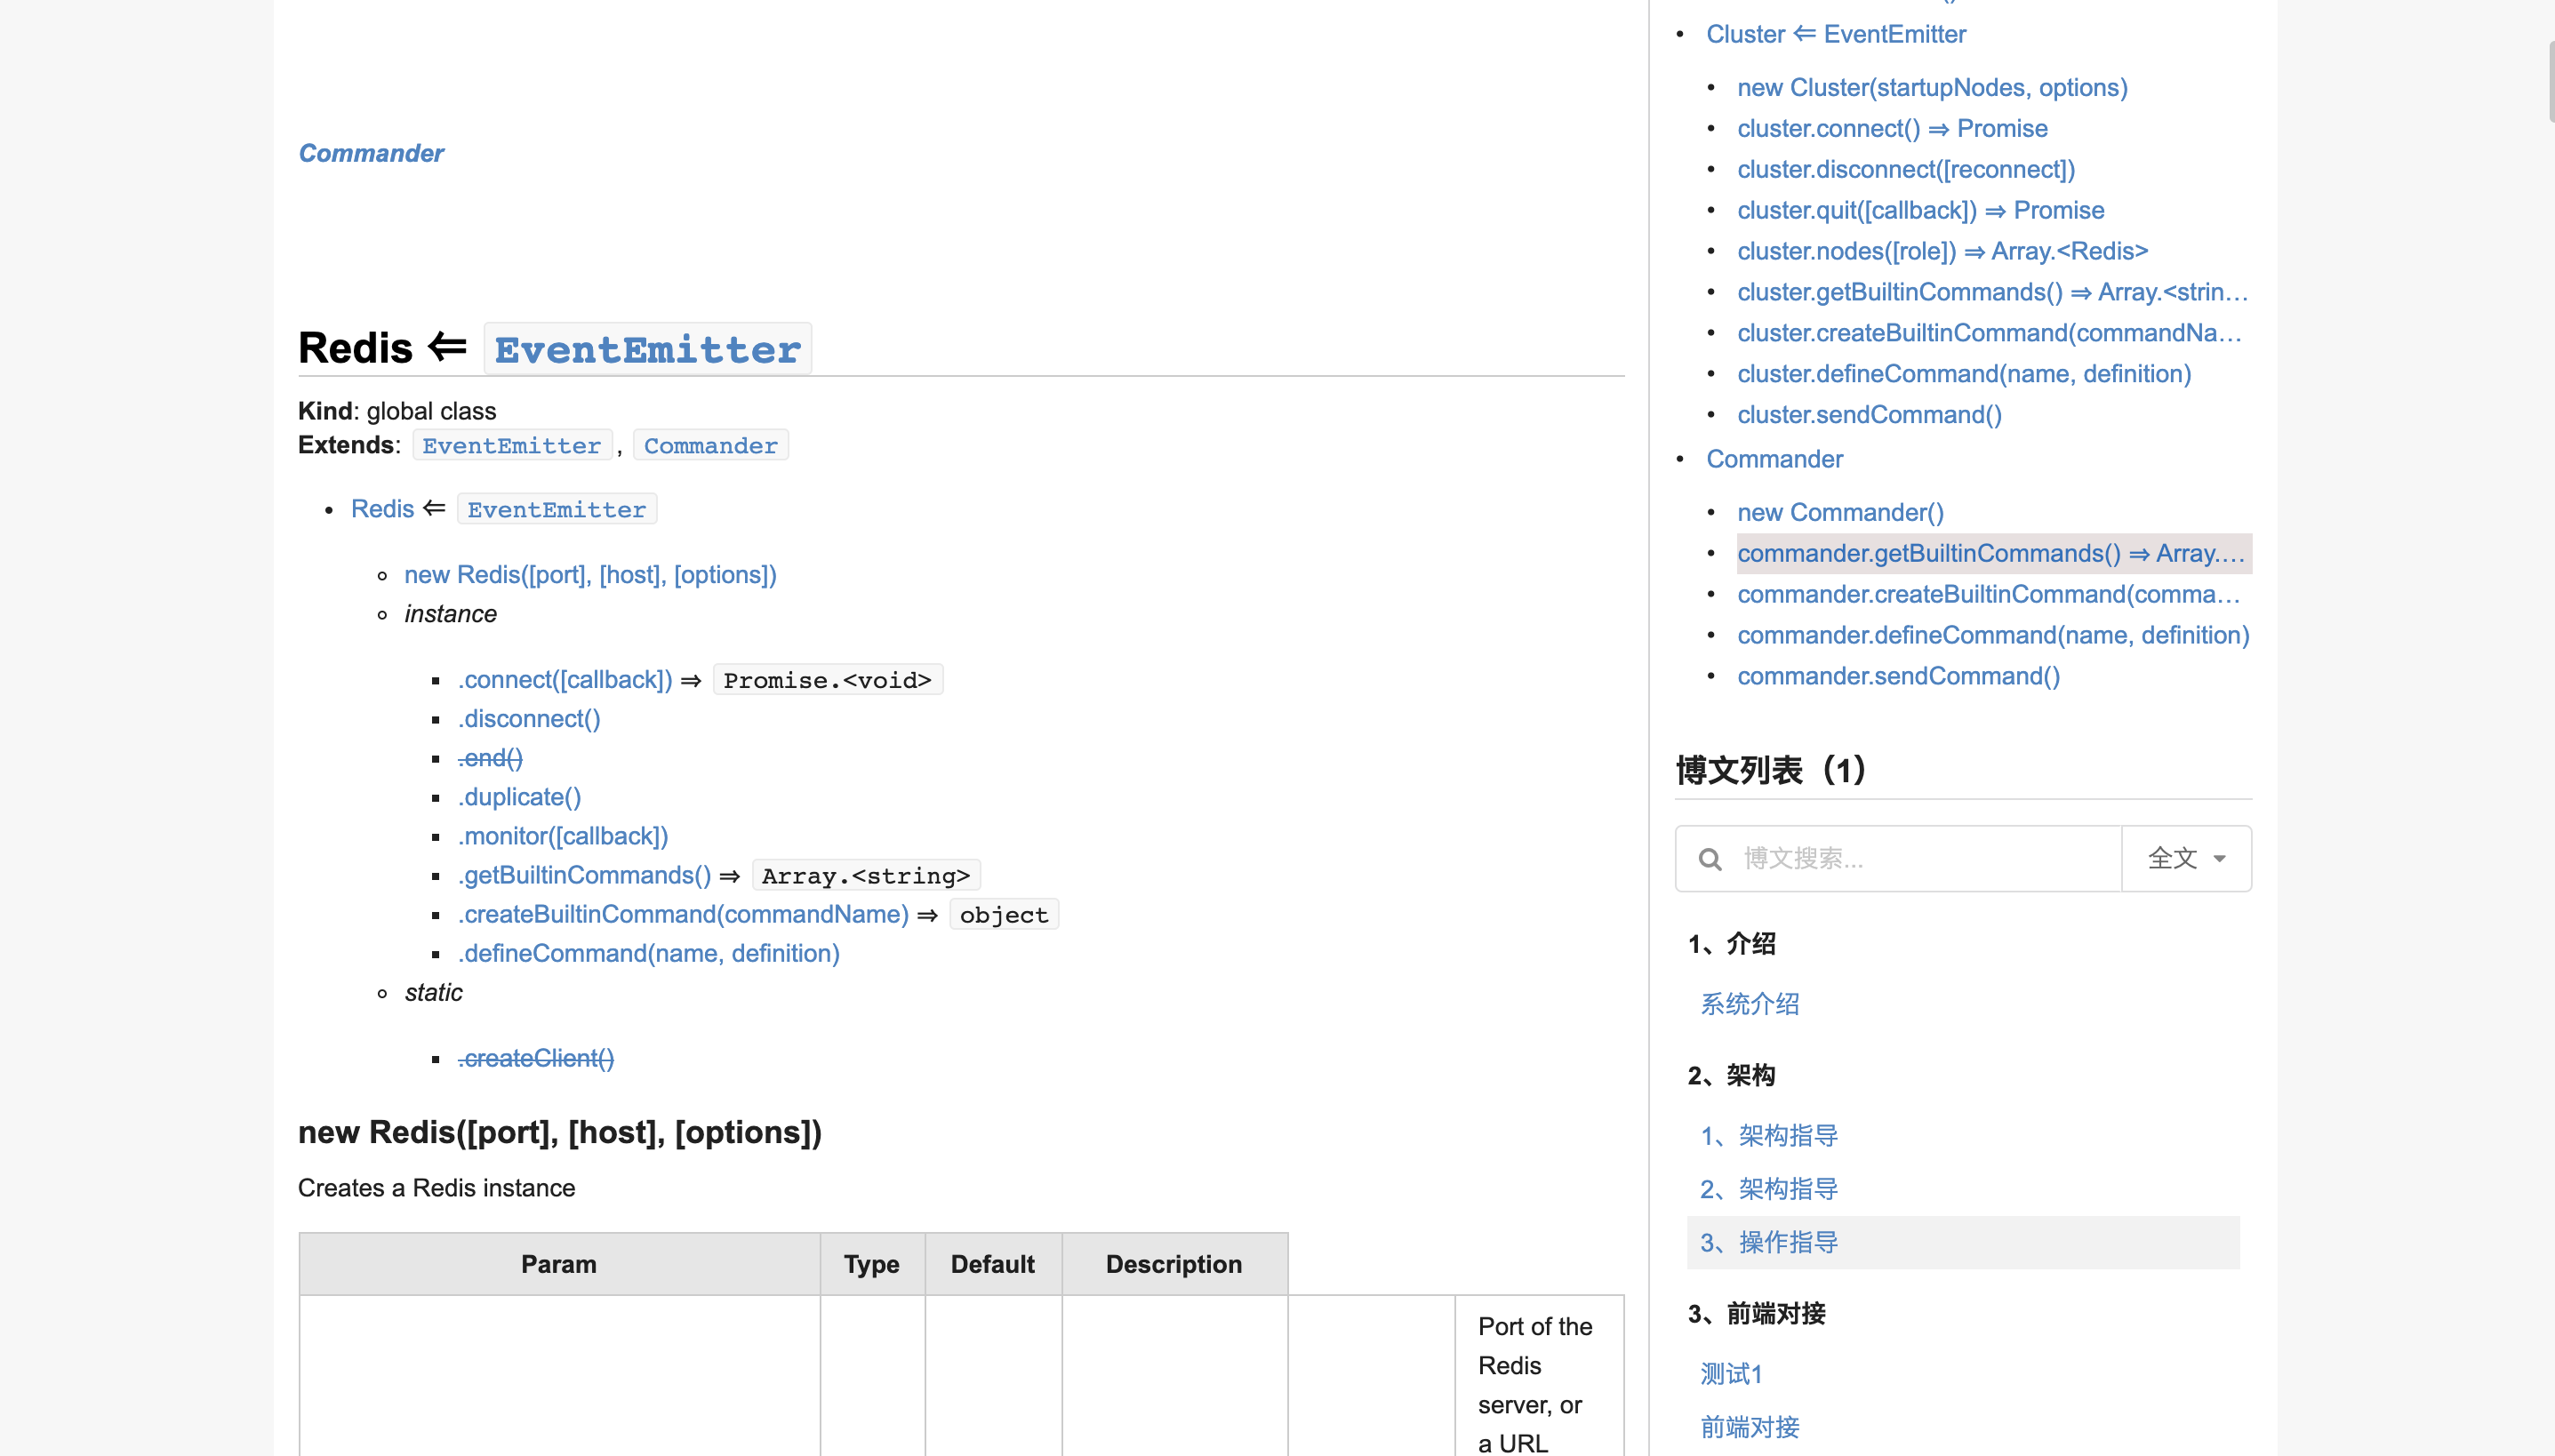This screenshot has width=2555, height=1456.
Task: Open the new Redis([port], [host], [options]) link
Action: (x=590, y=575)
